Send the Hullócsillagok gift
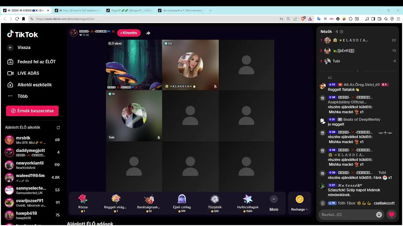This screenshot has width=403, height=226. tap(248, 203)
